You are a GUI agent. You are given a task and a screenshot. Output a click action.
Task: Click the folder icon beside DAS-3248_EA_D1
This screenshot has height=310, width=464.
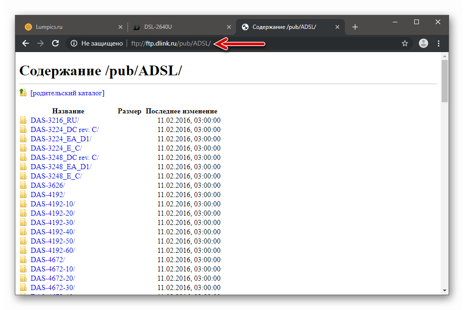23,166
